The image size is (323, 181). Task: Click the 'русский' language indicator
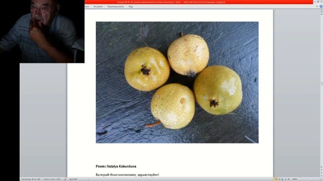pyautogui.click(x=73, y=179)
